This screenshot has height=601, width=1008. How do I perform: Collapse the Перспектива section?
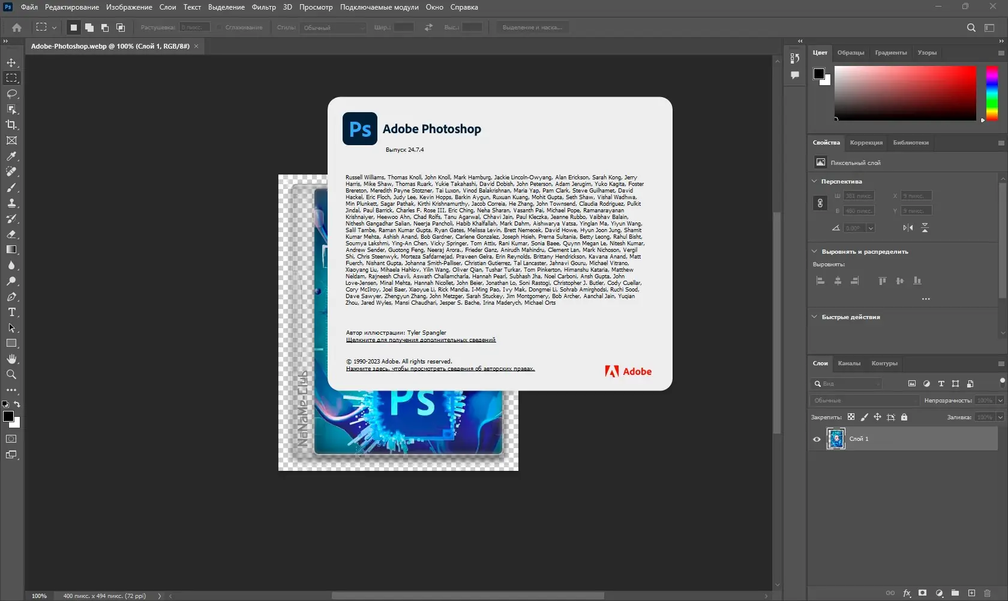[x=814, y=181]
